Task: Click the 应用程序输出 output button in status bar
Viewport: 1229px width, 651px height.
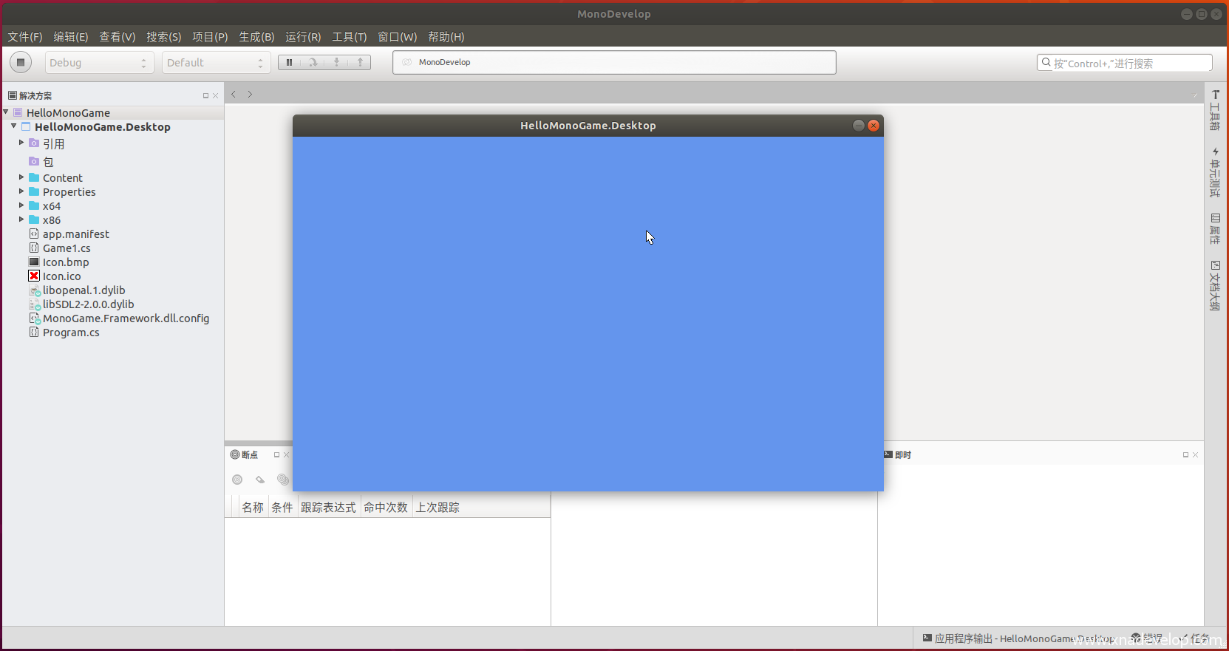Action: [1018, 638]
